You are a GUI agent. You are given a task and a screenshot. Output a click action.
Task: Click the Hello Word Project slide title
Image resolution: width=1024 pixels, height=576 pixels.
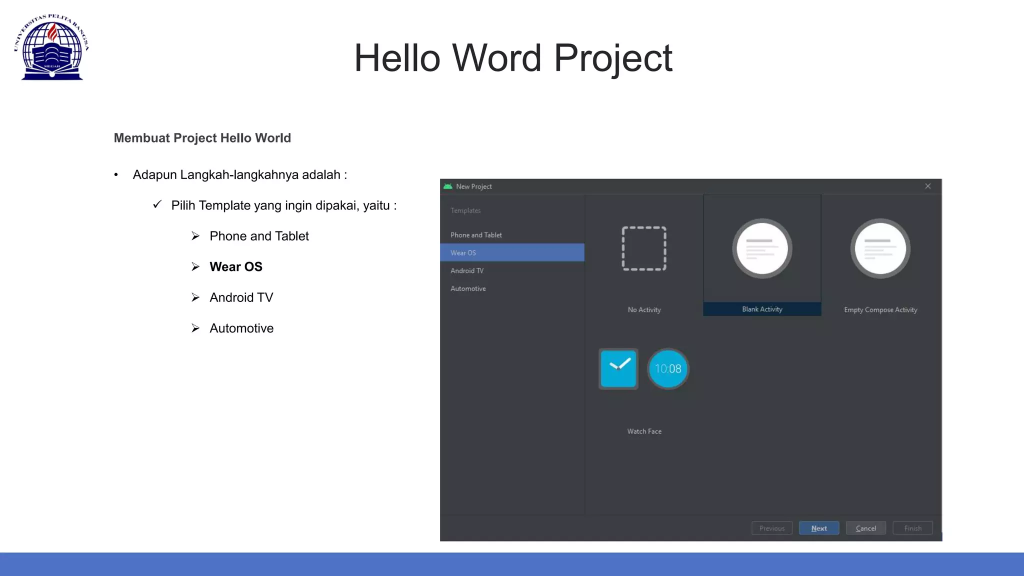[513, 58]
